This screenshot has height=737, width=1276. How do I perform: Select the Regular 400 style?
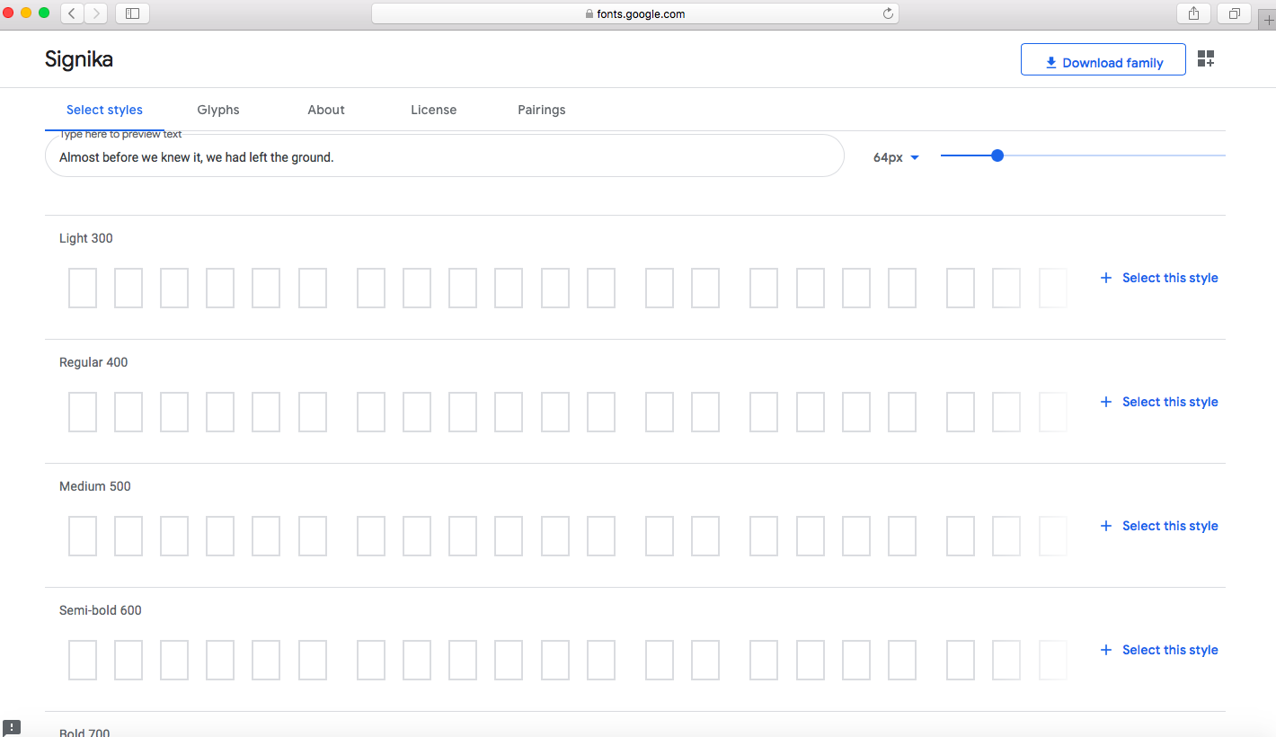[x=1159, y=402]
